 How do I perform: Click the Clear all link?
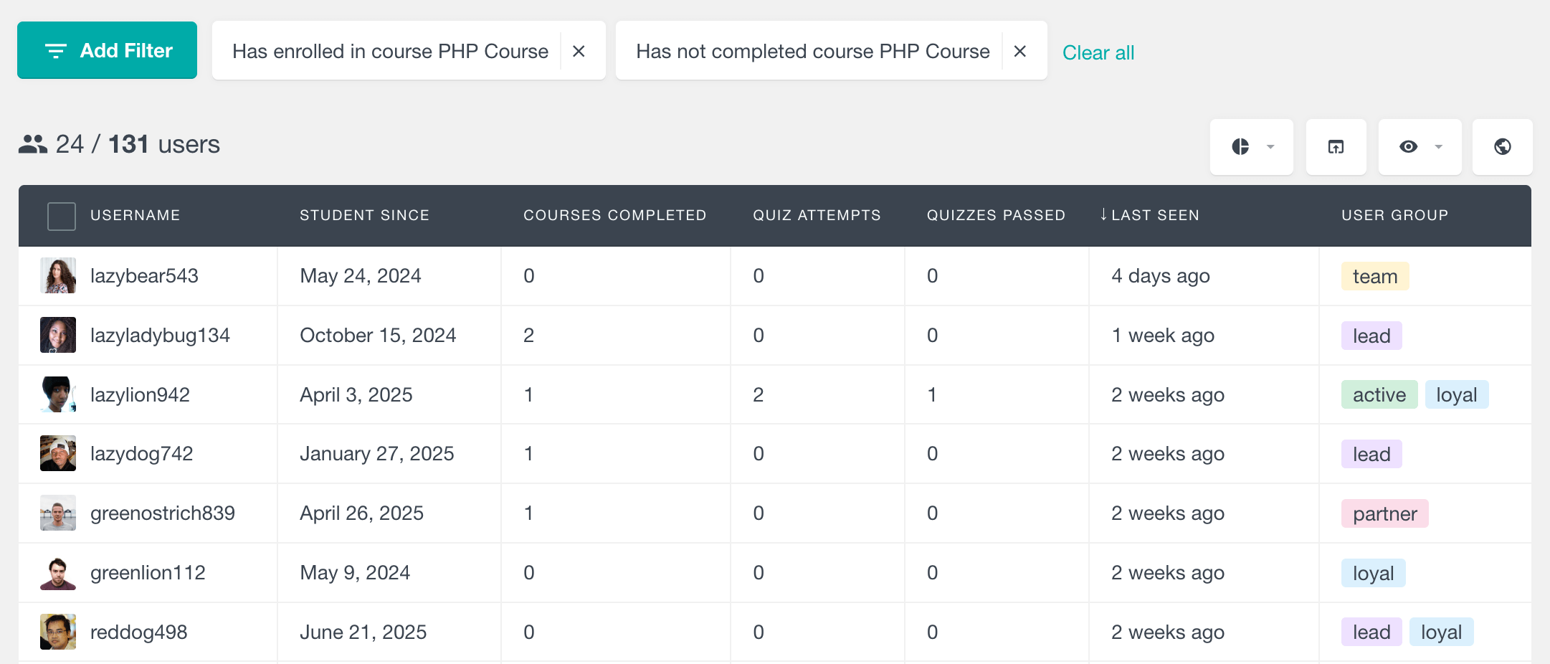coord(1098,52)
